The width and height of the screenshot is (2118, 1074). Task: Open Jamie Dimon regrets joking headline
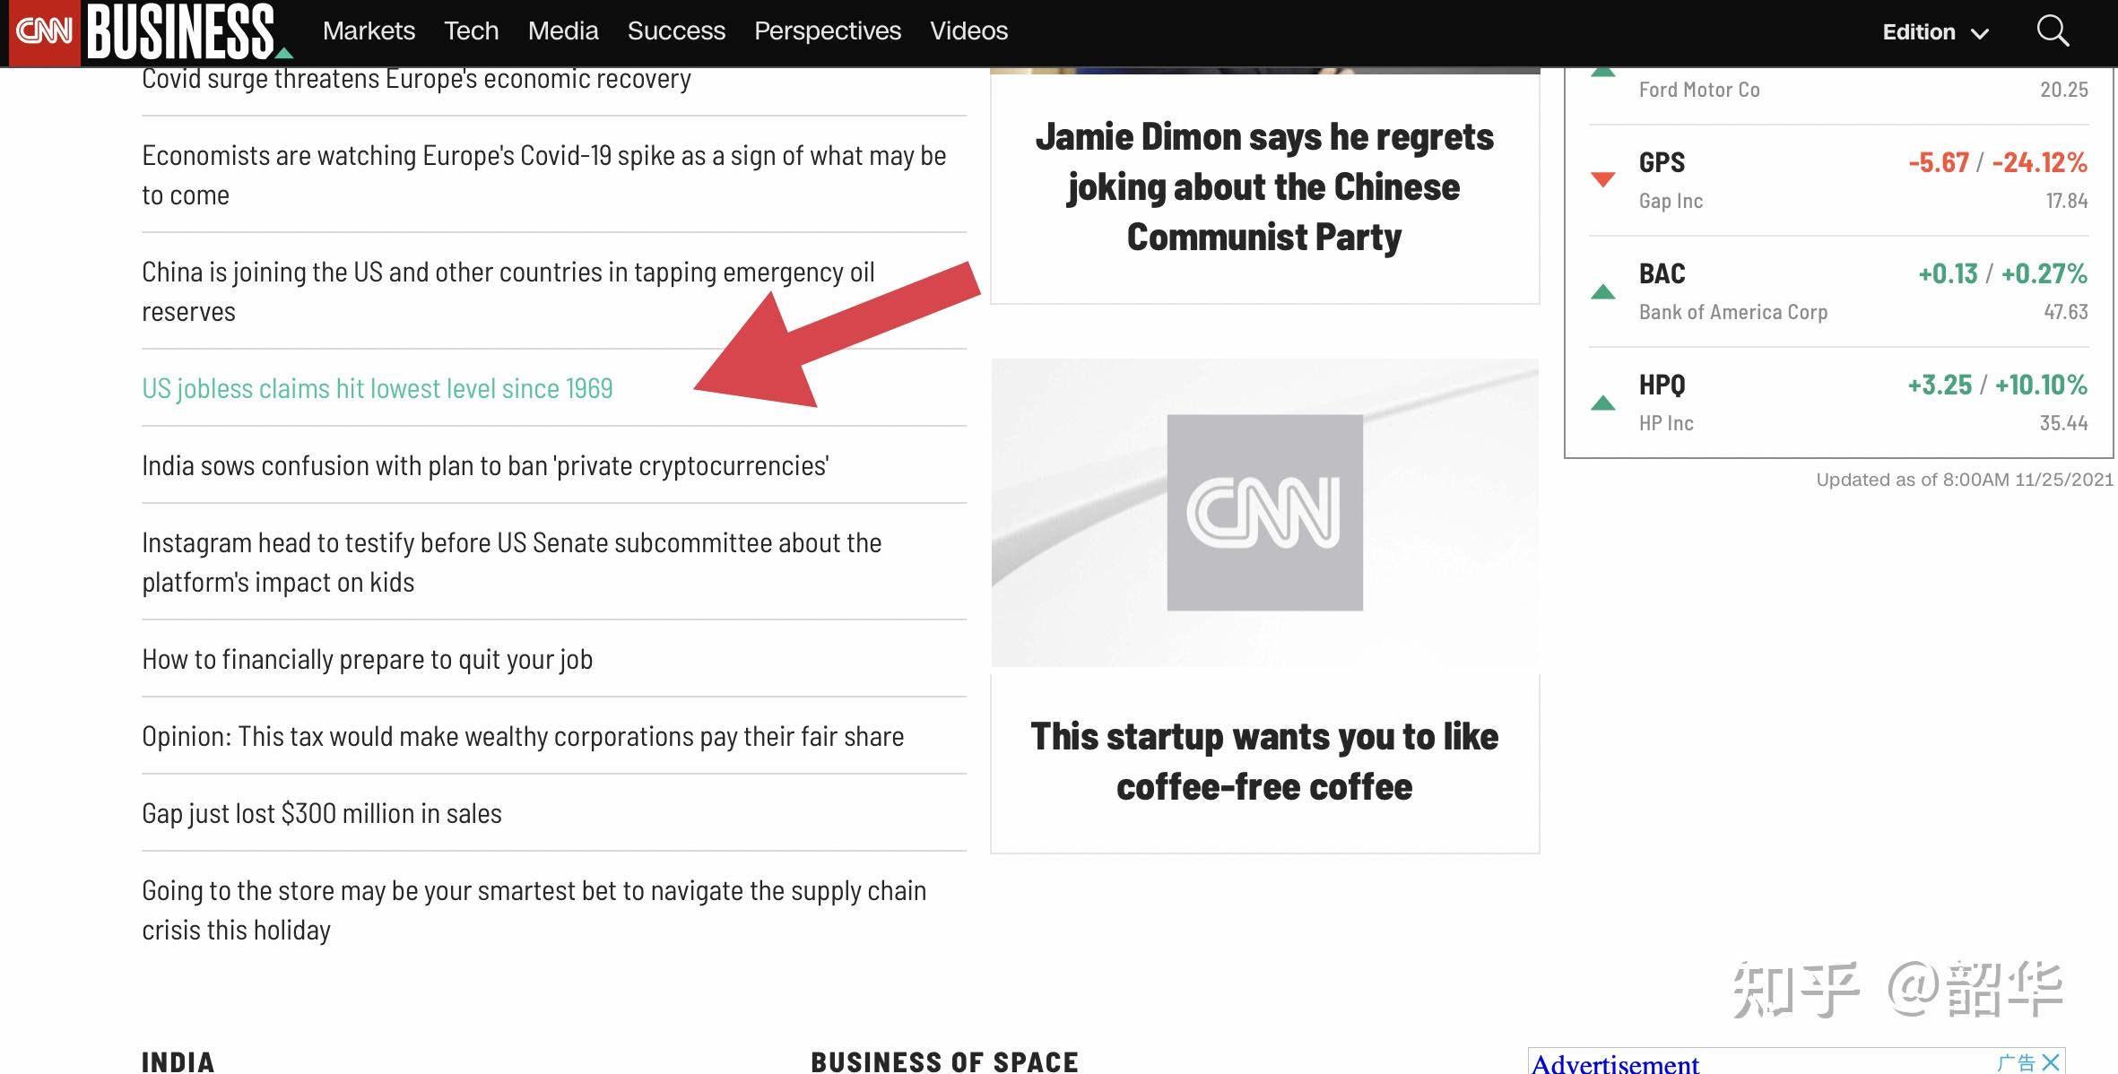point(1264,187)
